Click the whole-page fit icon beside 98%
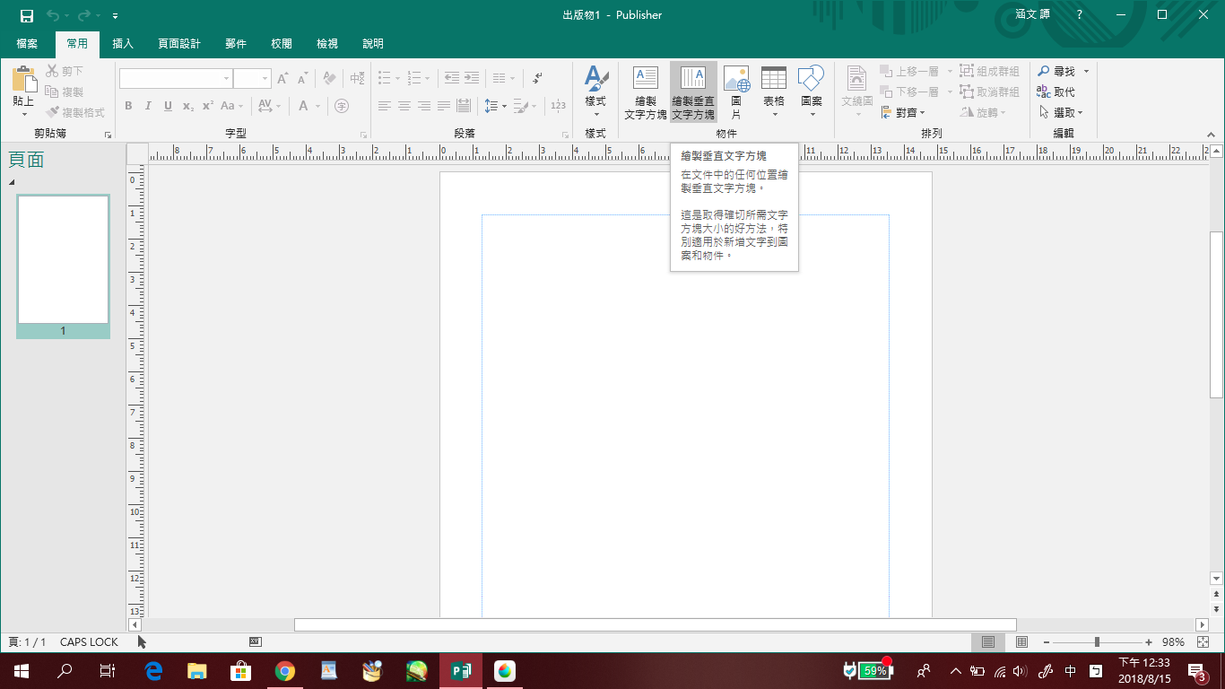The image size is (1225, 689). [x=1203, y=642]
